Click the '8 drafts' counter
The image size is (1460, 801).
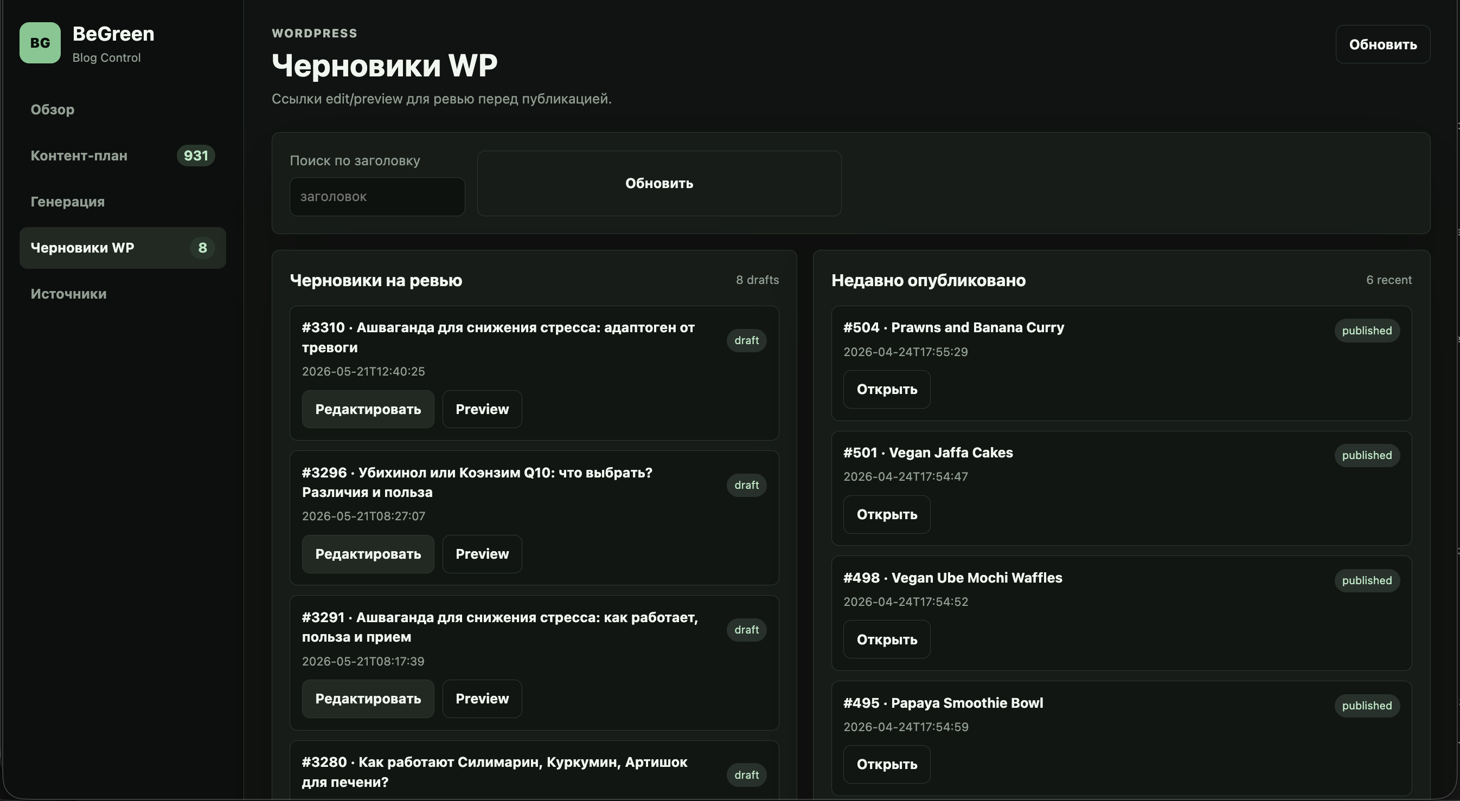click(x=757, y=280)
